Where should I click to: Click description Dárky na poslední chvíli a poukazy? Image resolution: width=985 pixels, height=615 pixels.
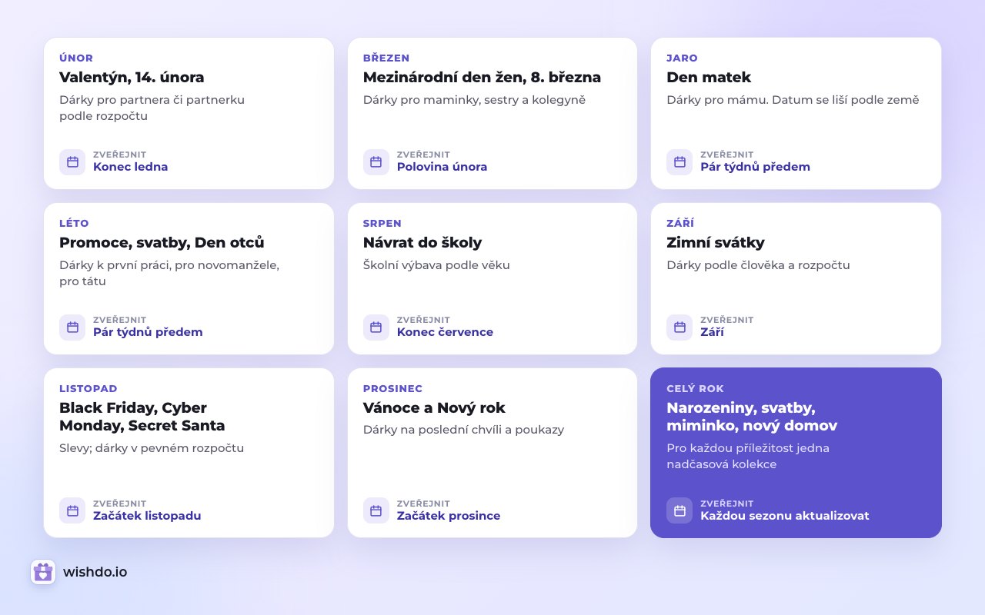(x=463, y=430)
